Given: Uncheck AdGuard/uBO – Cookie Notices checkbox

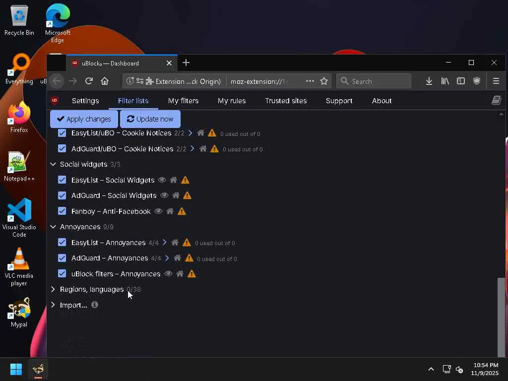Looking at the screenshot, I should point(62,148).
